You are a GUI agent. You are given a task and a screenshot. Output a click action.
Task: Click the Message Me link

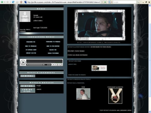coord(31,42)
